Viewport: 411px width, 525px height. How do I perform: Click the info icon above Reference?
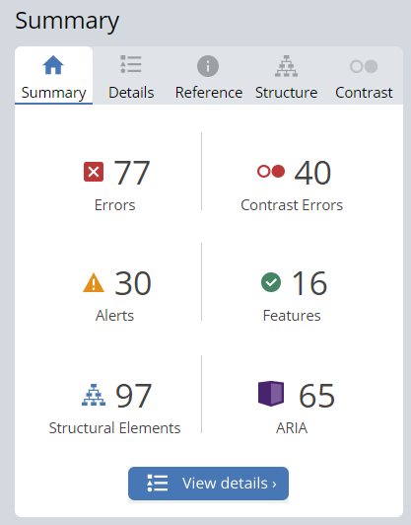[x=208, y=66]
